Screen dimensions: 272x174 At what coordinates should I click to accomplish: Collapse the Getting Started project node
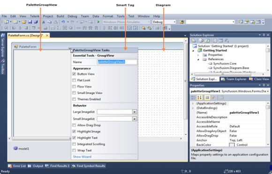193,50
